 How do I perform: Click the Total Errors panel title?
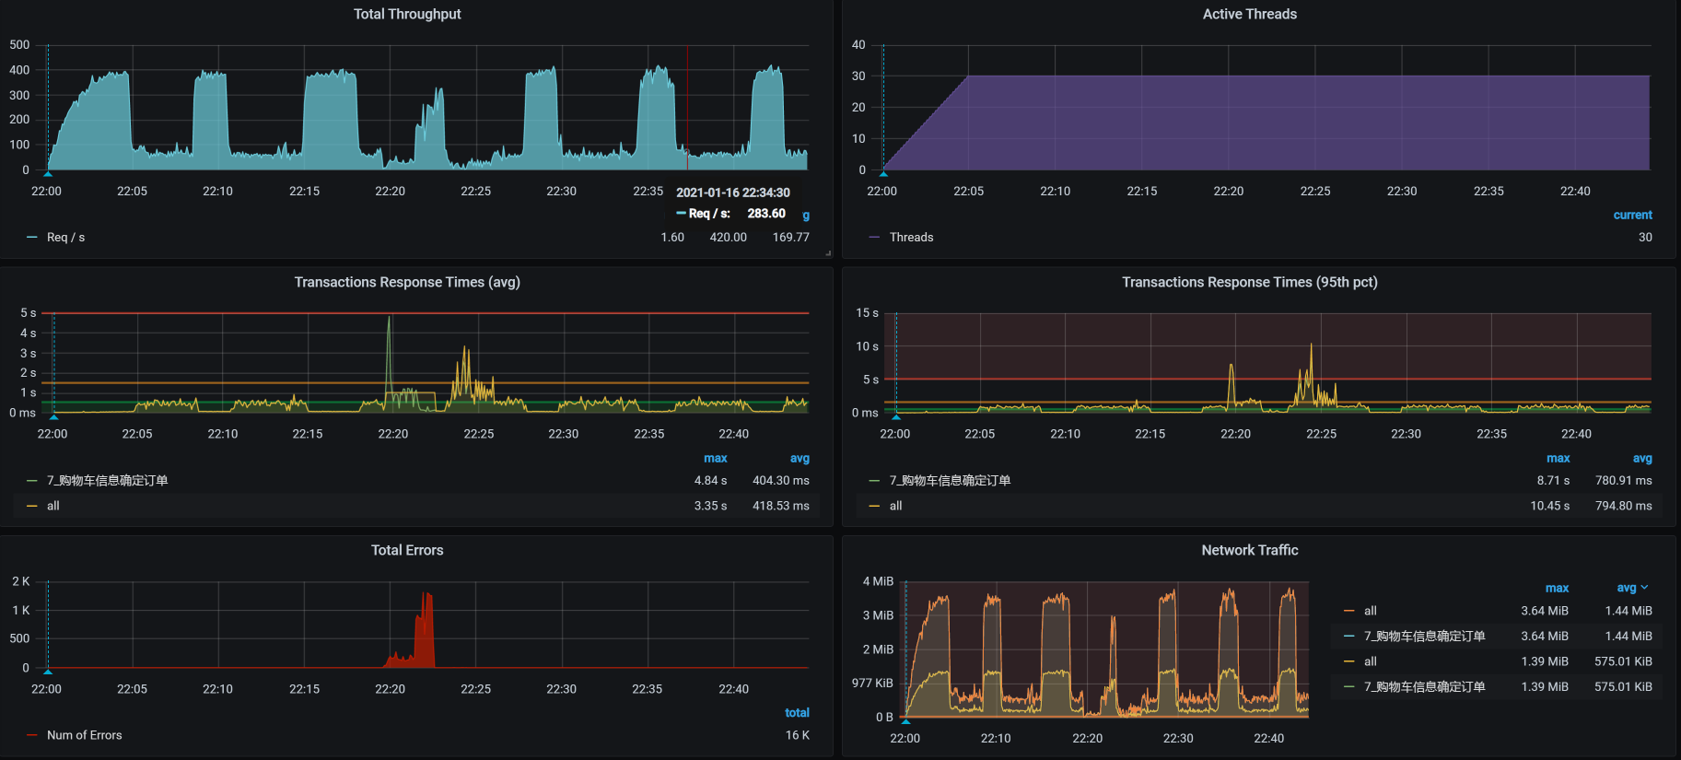407,550
